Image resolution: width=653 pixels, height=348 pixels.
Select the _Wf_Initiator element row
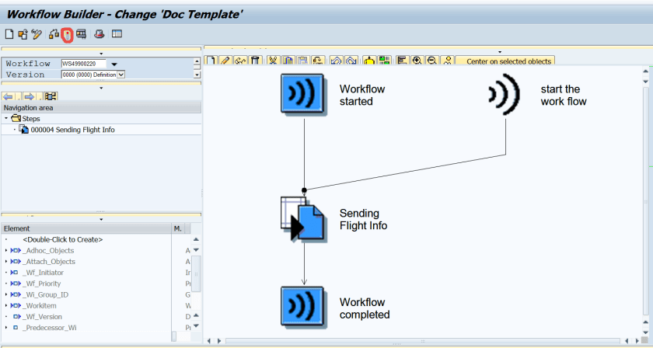pyautogui.click(x=86, y=273)
